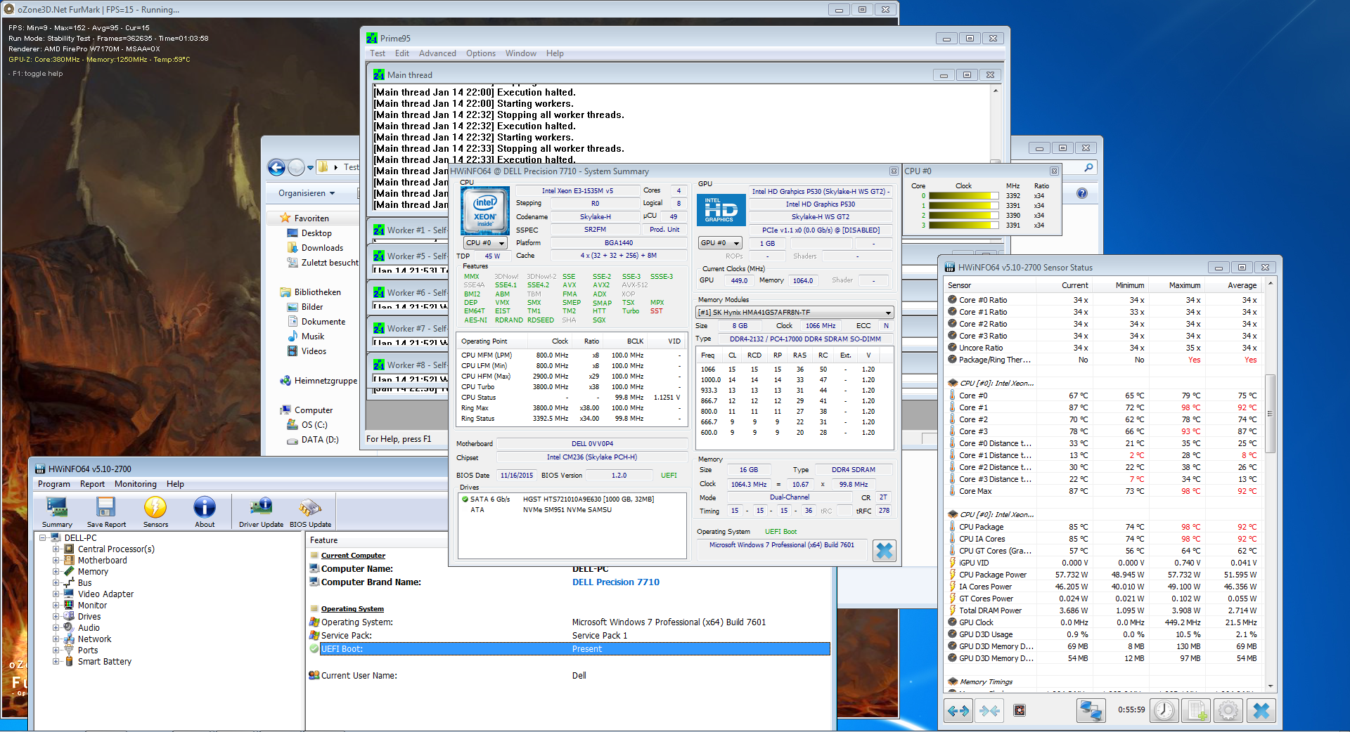Click the Sensor Status scrollbar down arrow
This screenshot has width=1350, height=732.
click(1270, 686)
